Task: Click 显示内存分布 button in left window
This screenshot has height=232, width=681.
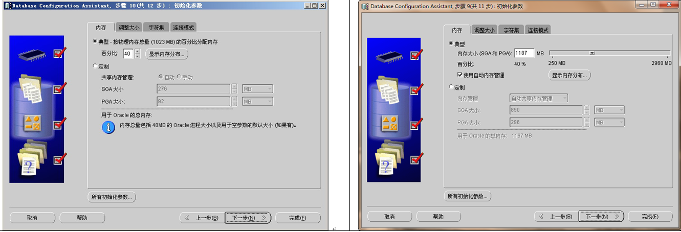Action: pos(167,54)
